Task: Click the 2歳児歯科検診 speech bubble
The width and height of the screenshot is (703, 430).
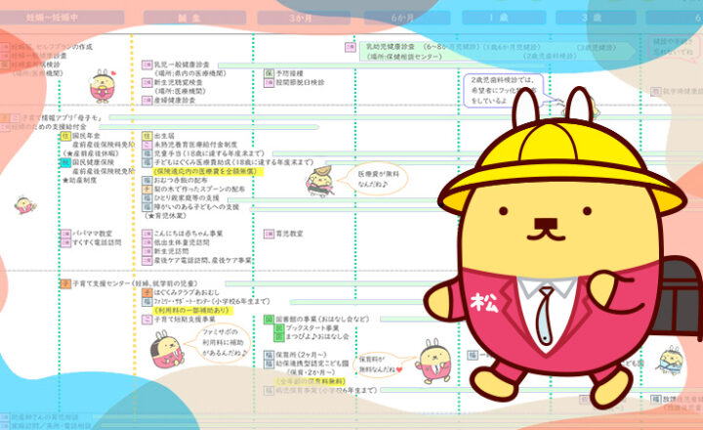Action: [x=505, y=91]
